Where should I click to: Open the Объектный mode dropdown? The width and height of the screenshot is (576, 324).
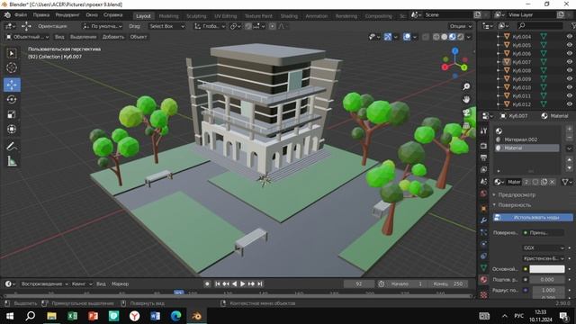pyautogui.click(x=27, y=37)
